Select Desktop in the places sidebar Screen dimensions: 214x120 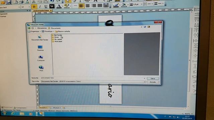40,48
